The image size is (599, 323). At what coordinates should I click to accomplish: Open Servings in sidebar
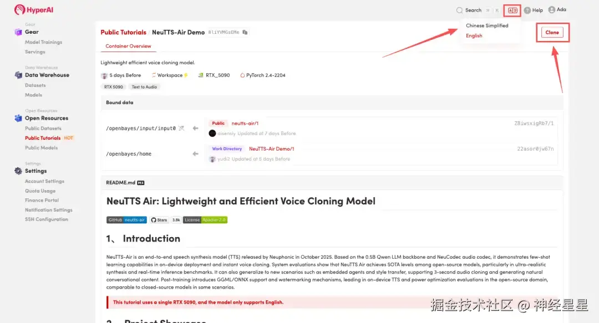click(x=35, y=52)
